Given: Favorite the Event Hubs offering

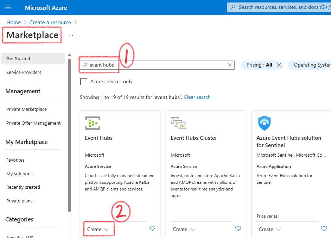Looking at the screenshot, I should pyautogui.click(x=152, y=228).
